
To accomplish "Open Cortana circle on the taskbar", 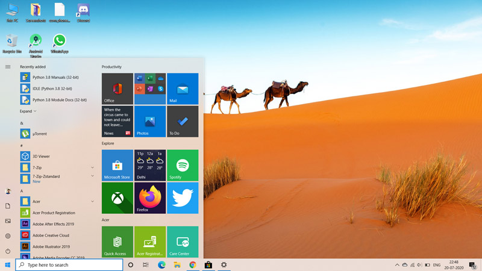I will click(130, 265).
